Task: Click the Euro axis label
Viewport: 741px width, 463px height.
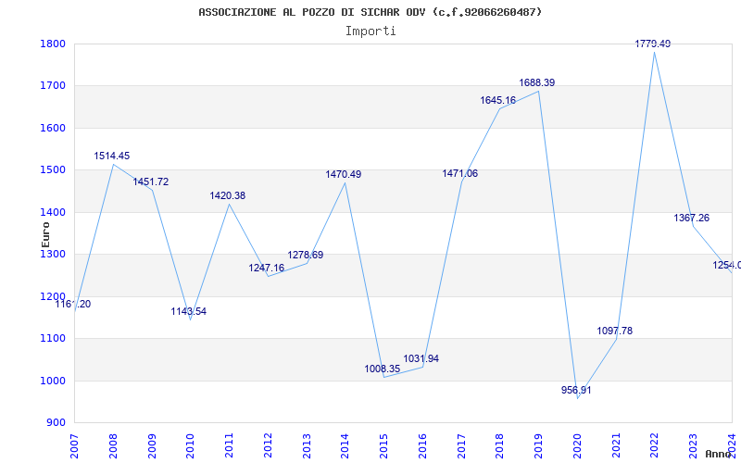Action: coord(45,235)
